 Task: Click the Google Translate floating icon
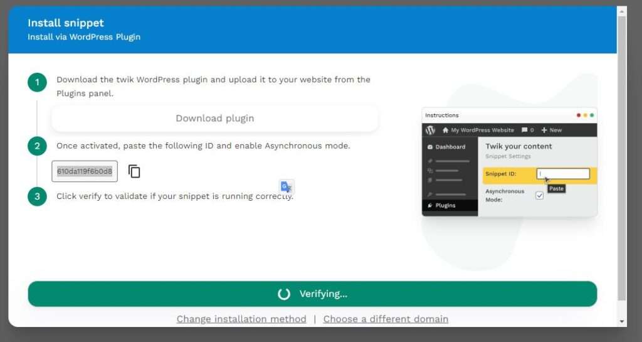pos(287,187)
